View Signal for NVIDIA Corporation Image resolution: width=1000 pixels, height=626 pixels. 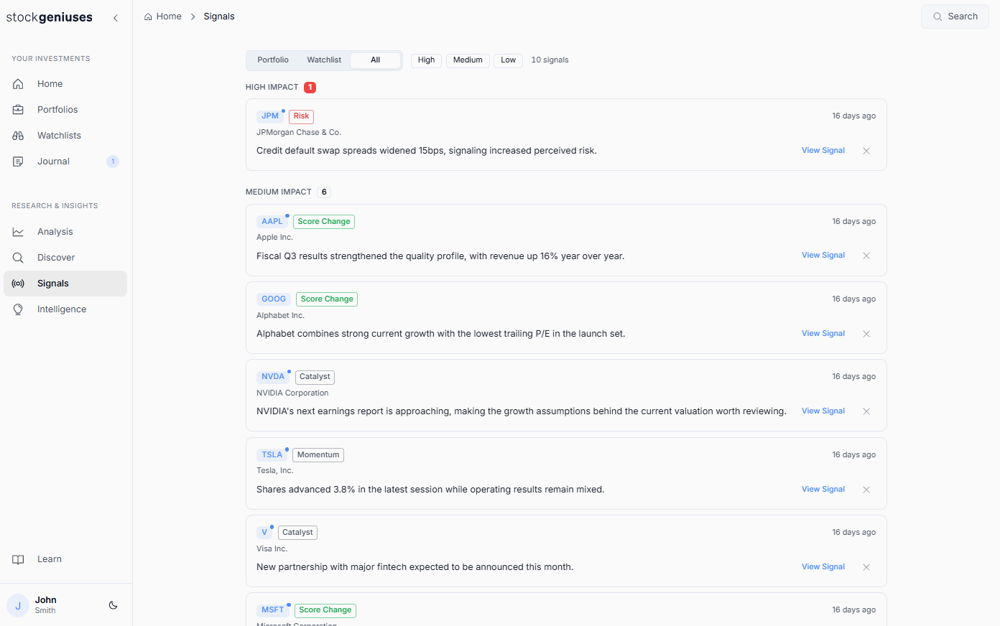point(823,411)
